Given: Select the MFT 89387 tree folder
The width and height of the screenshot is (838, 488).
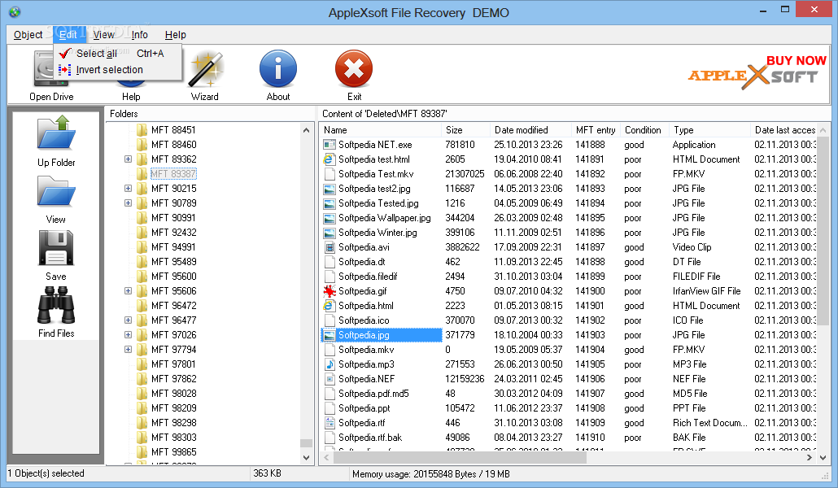Looking at the screenshot, I should 173,174.
